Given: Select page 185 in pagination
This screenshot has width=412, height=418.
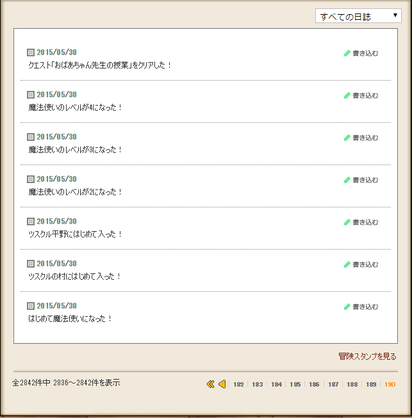Looking at the screenshot, I should (x=295, y=385).
